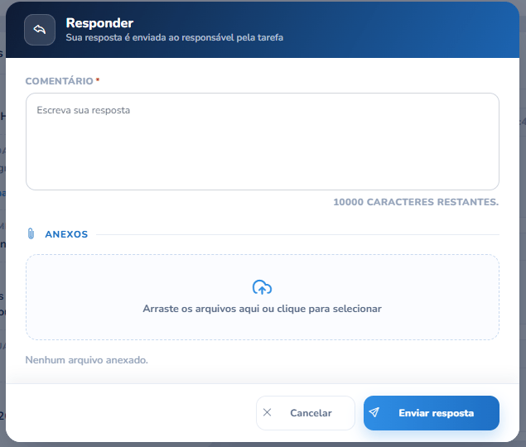Click the 'Comentário' field label

pyautogui.click(x=60, y=81)
